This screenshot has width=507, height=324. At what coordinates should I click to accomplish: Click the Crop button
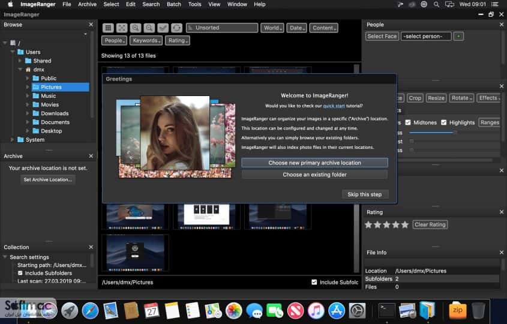point(415,98)
